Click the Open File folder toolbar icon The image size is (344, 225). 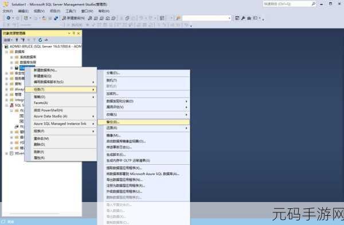click(44, 18)
